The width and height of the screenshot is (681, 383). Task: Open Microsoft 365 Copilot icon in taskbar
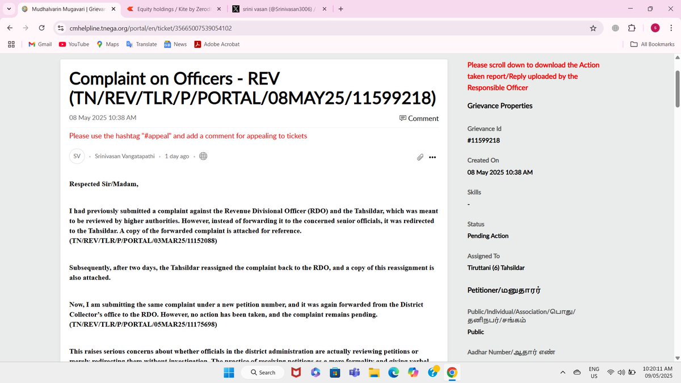tap(316, 372)
